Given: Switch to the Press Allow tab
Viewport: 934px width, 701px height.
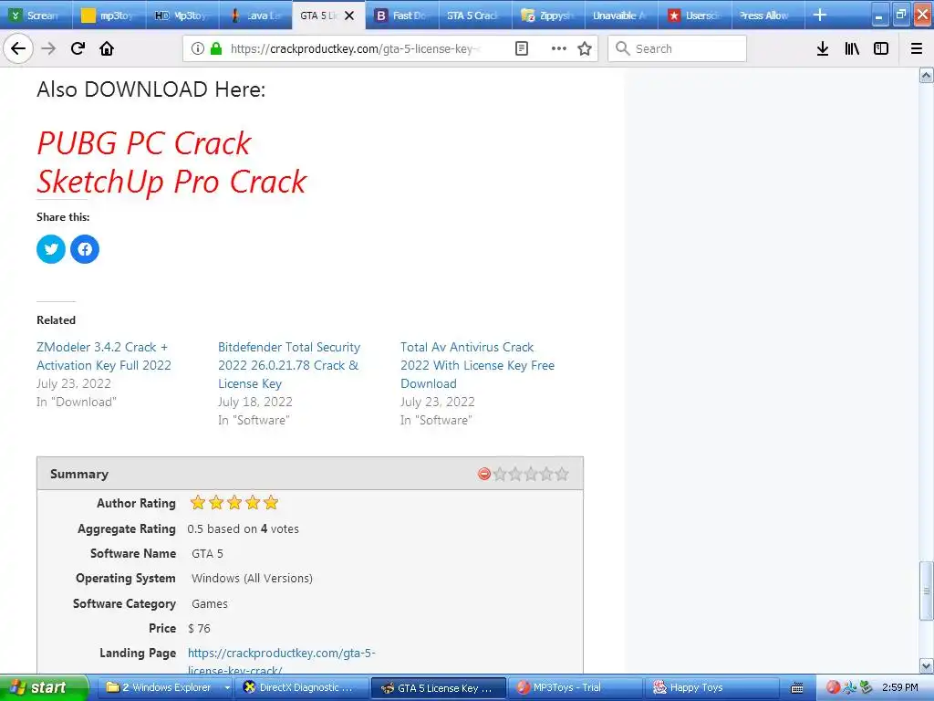Looking at the screenshot, I should (768, 16).
